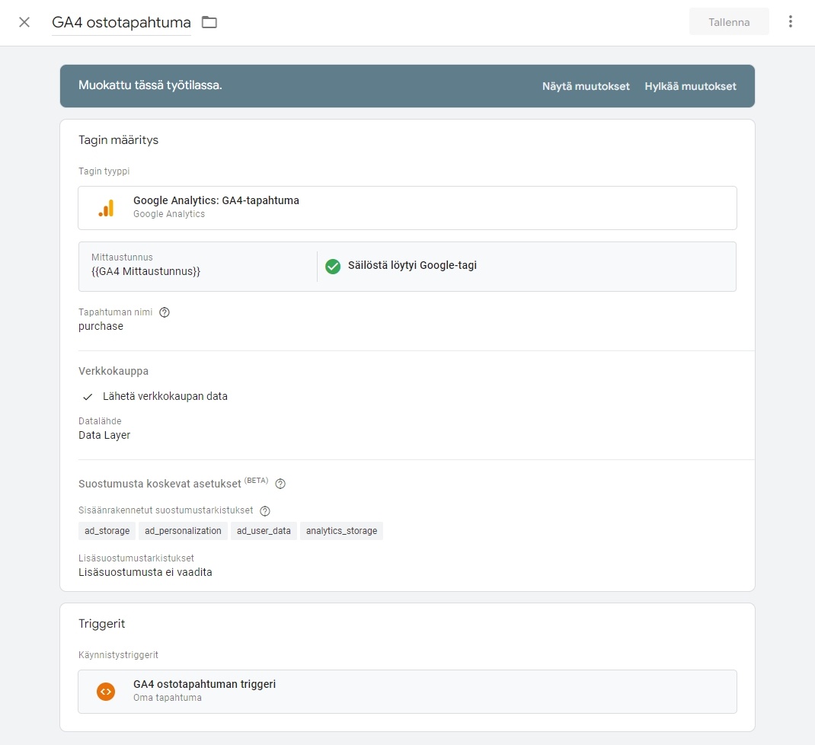Click the purchase event name value

click(x=101, y=327)
